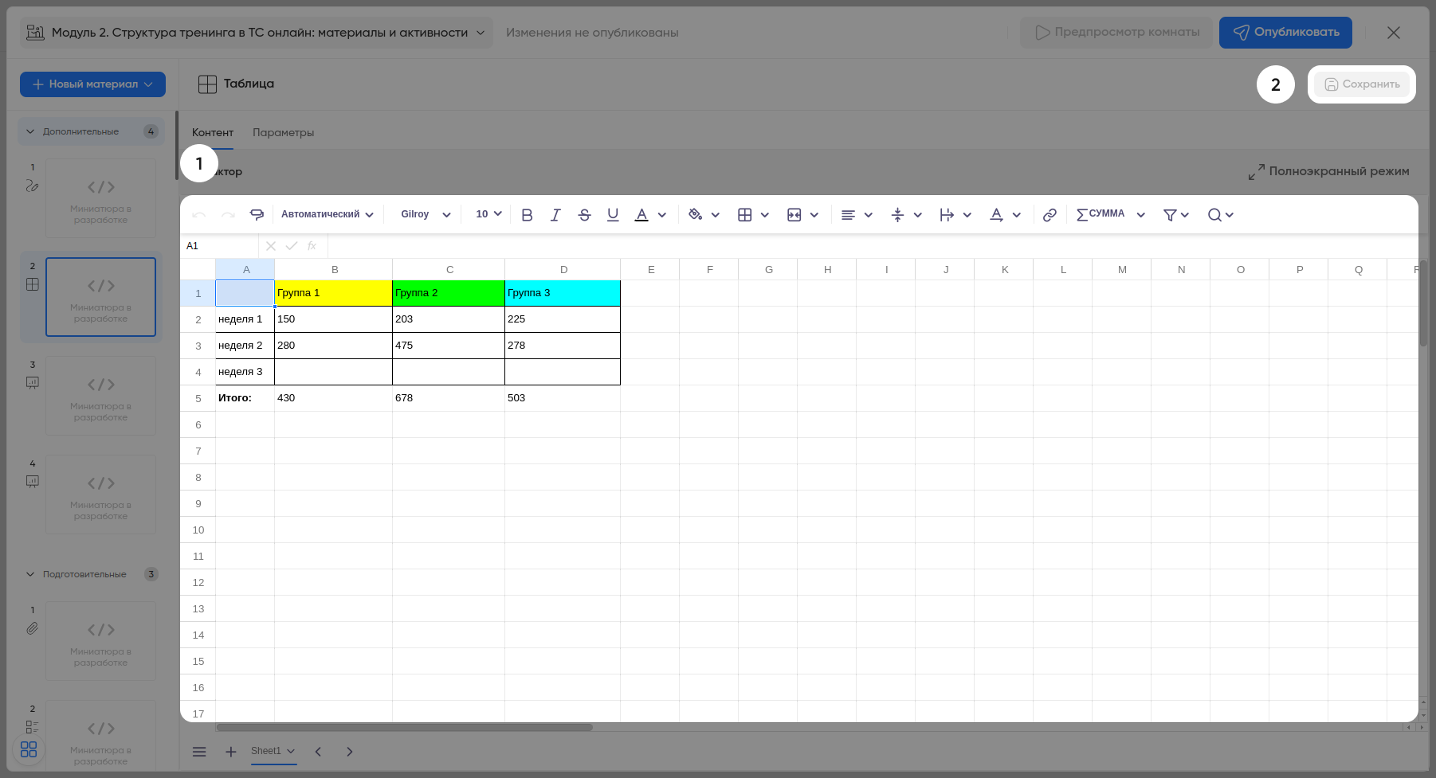This screenshot has width=1436, height=778.
Task: Click the search magnifier icon in toolbar
Action: click(x=1214, y=215)
